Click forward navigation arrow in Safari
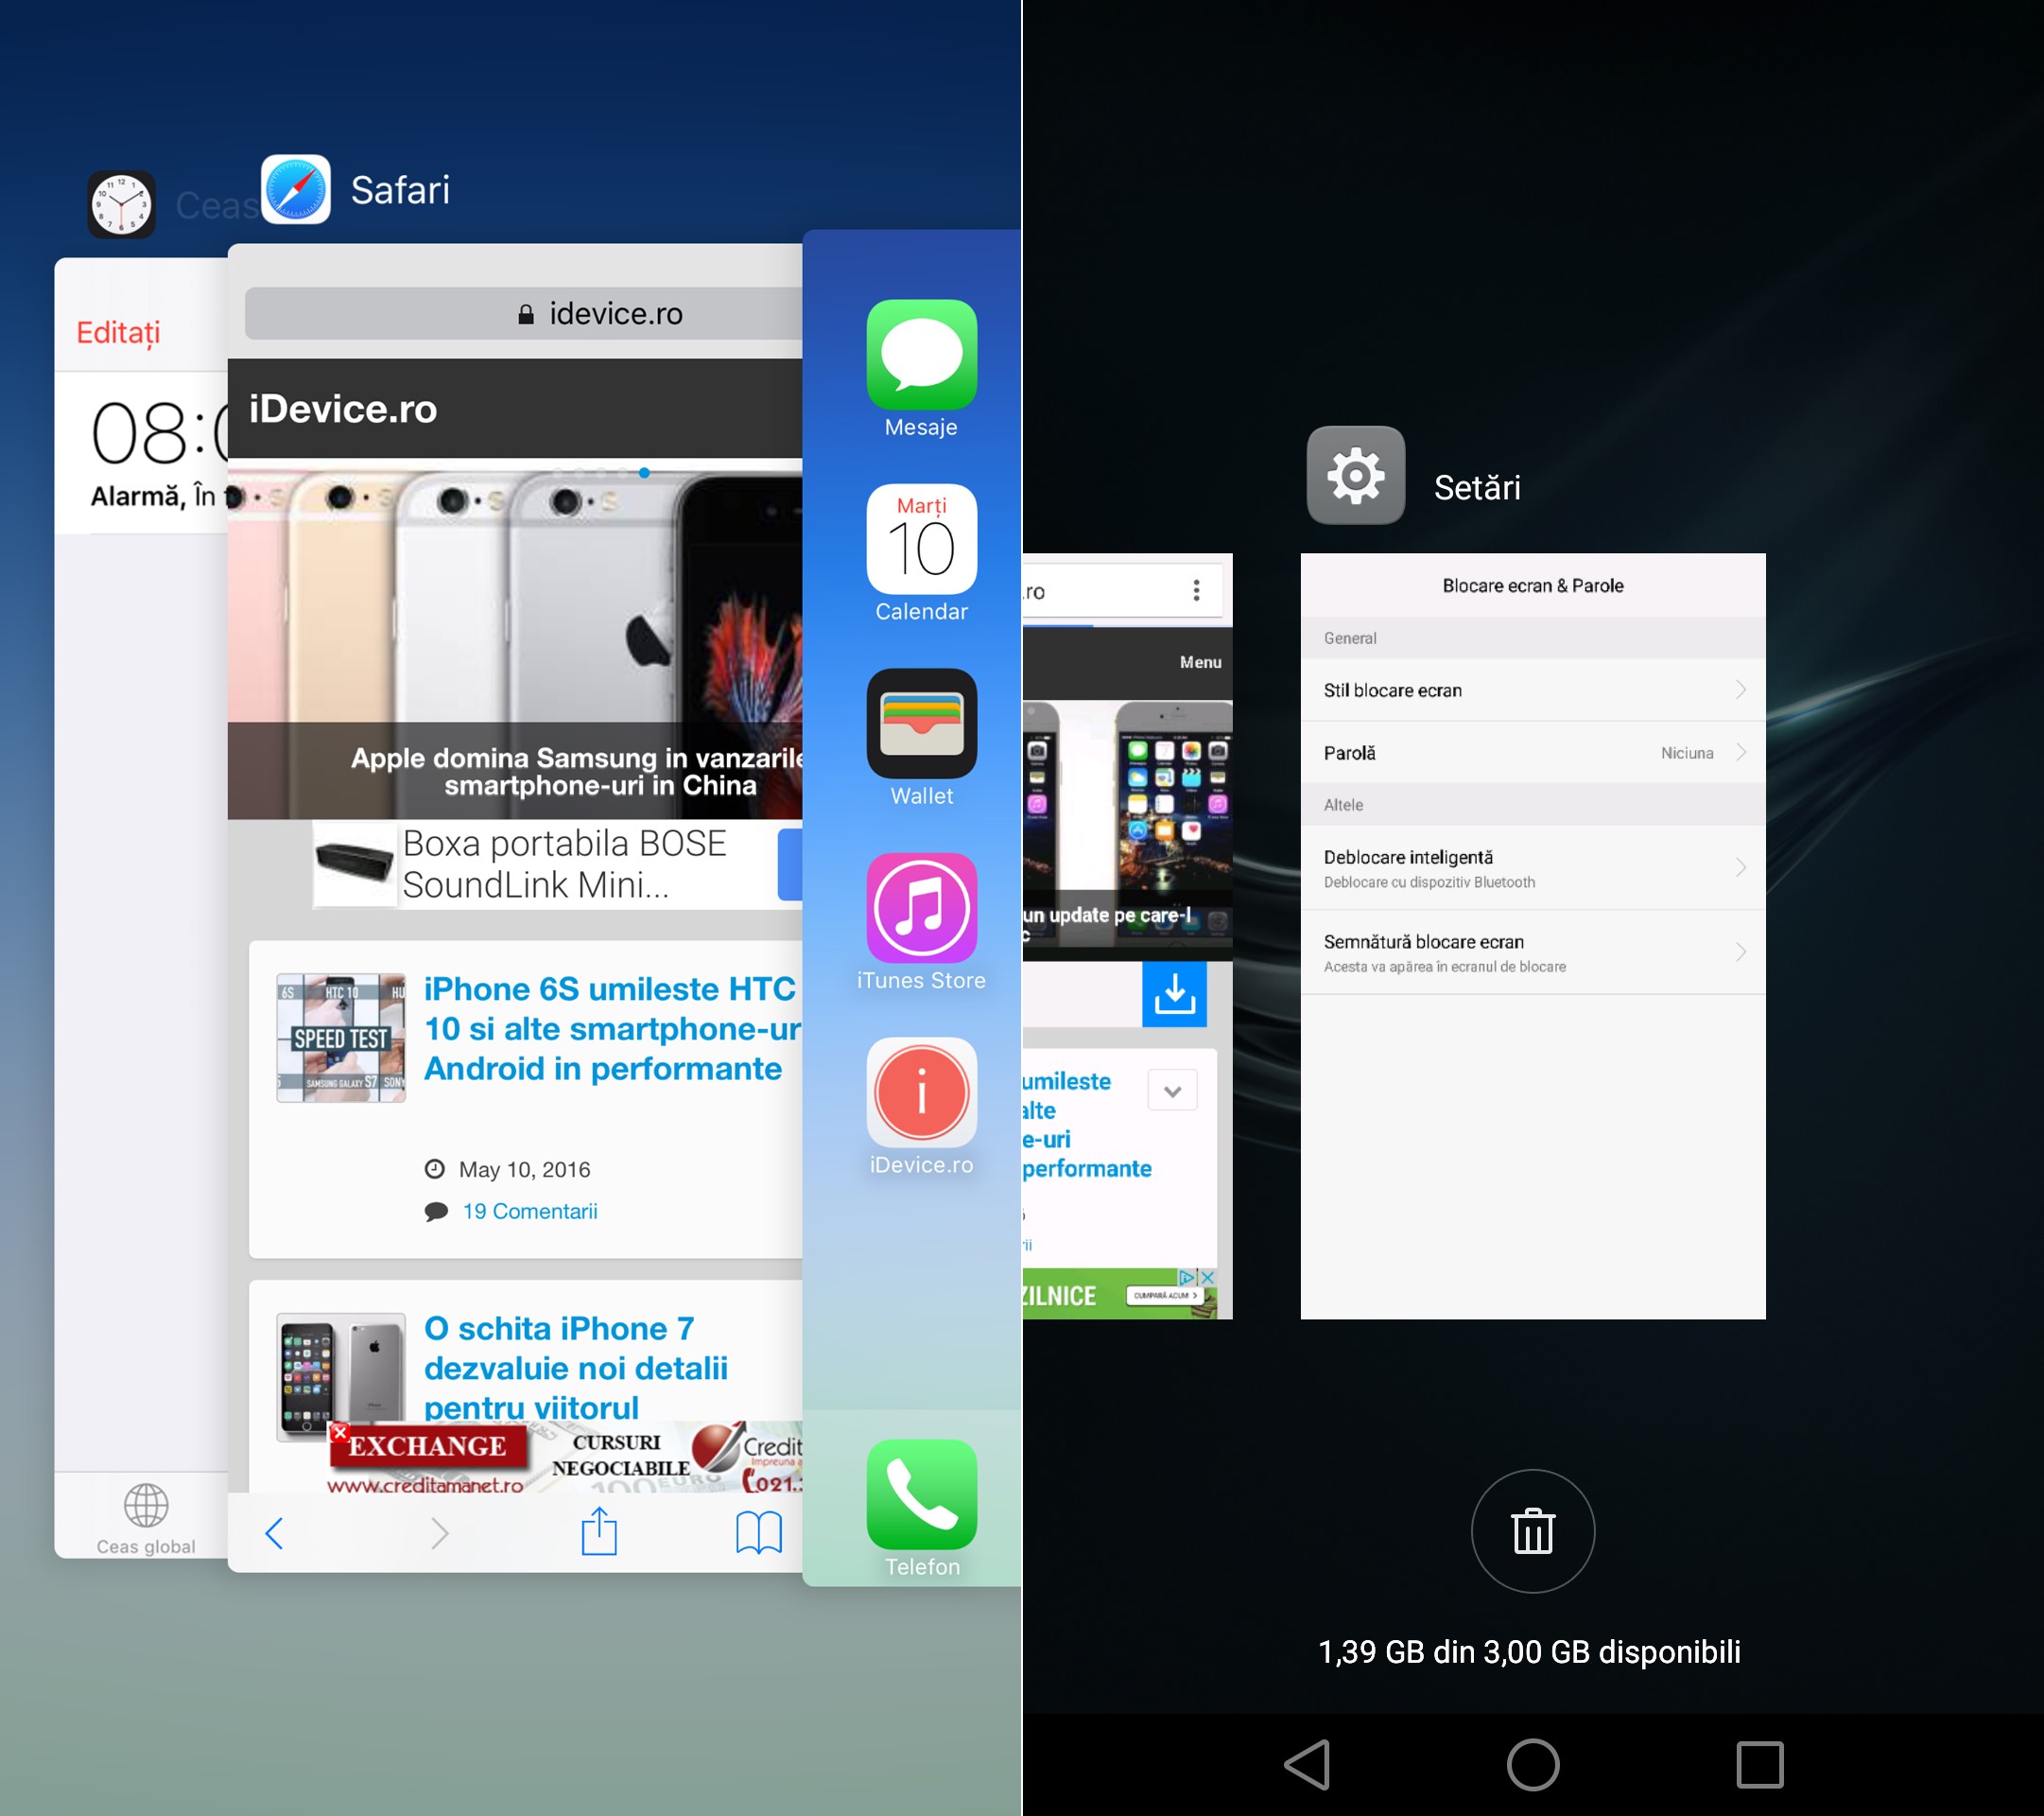2044x1816 pixels. 442,1522
